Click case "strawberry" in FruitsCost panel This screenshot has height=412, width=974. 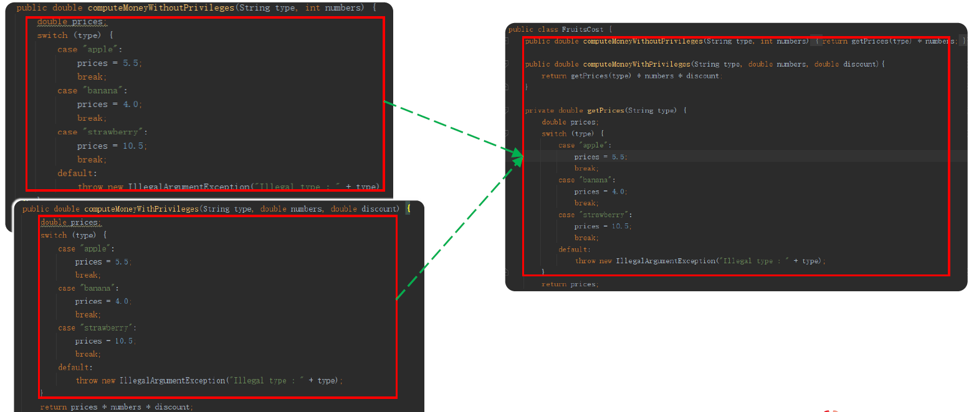pos(594,215)
